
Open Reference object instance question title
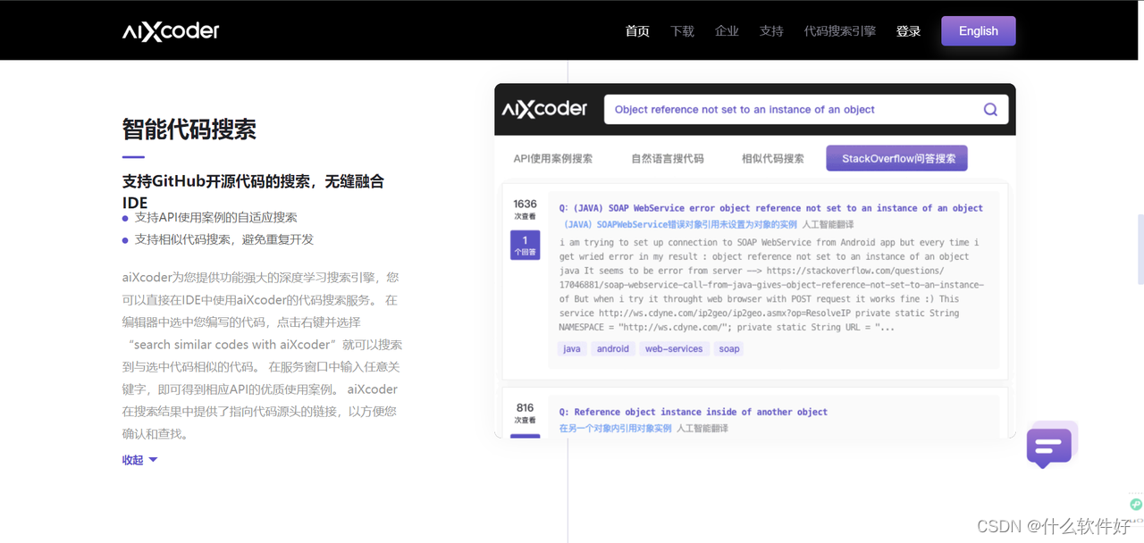694,412
